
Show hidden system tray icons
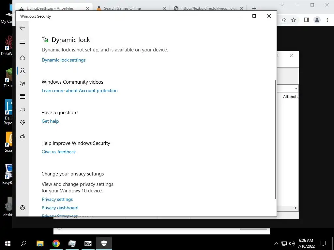(276, 243)
